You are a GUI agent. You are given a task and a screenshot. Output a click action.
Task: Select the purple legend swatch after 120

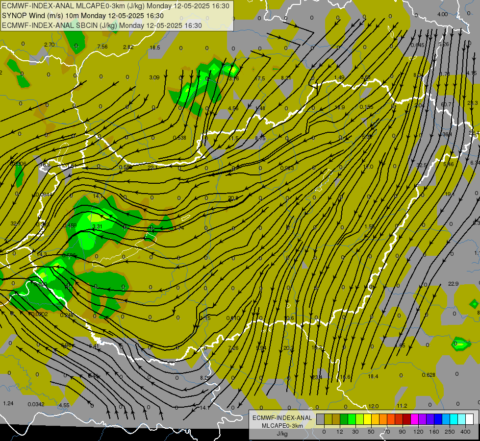422,419
